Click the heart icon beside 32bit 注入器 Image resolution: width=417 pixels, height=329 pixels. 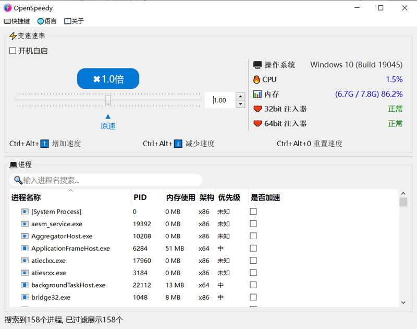tap(257, 109)
